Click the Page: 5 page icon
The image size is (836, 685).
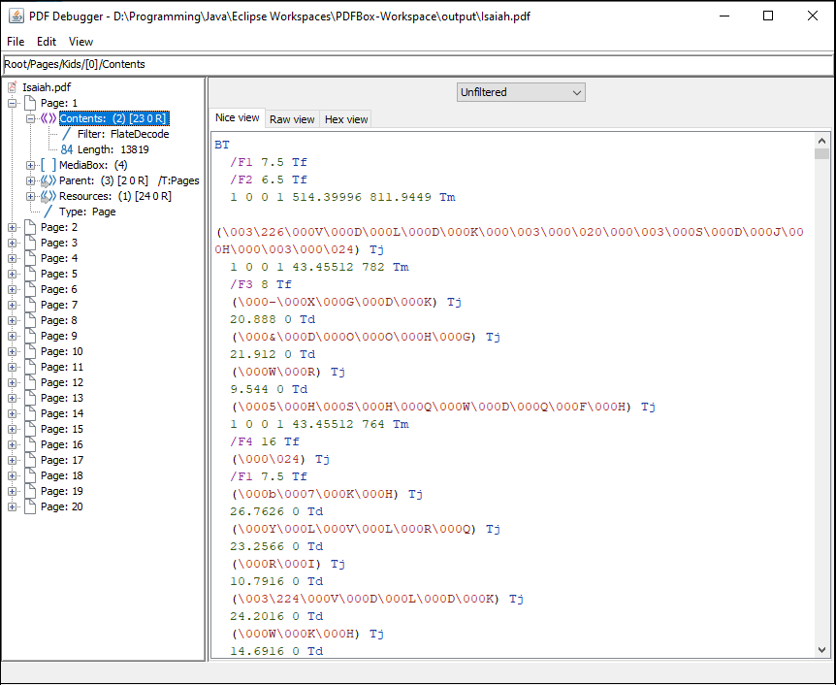click(x=30, y=274)
